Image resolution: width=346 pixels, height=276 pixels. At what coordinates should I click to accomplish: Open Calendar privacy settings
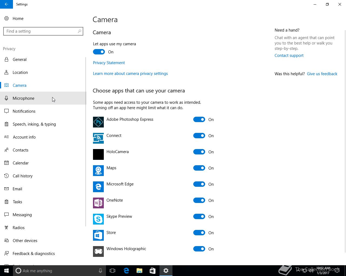coord(43,163)
